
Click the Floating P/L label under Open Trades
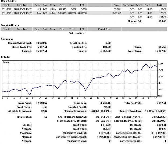135,21
